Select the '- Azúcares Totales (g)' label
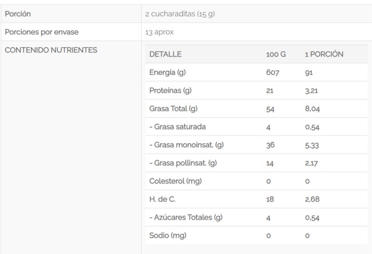Screen dimensions: 372x254 point(186,217)
